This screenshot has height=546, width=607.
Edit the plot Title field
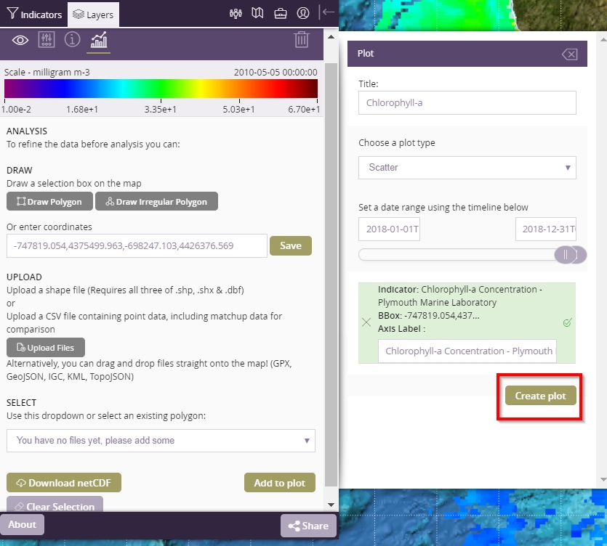(x=467, y=103)
